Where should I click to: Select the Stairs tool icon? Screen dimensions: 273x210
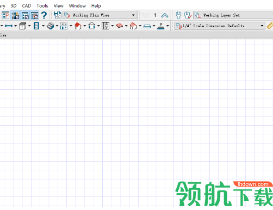coord(50,26)
